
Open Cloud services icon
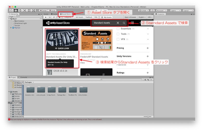pyautogui.click(x=153, y=11)
